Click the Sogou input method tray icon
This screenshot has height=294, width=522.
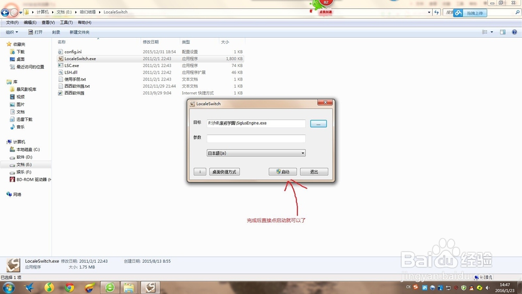click(416, 287)
